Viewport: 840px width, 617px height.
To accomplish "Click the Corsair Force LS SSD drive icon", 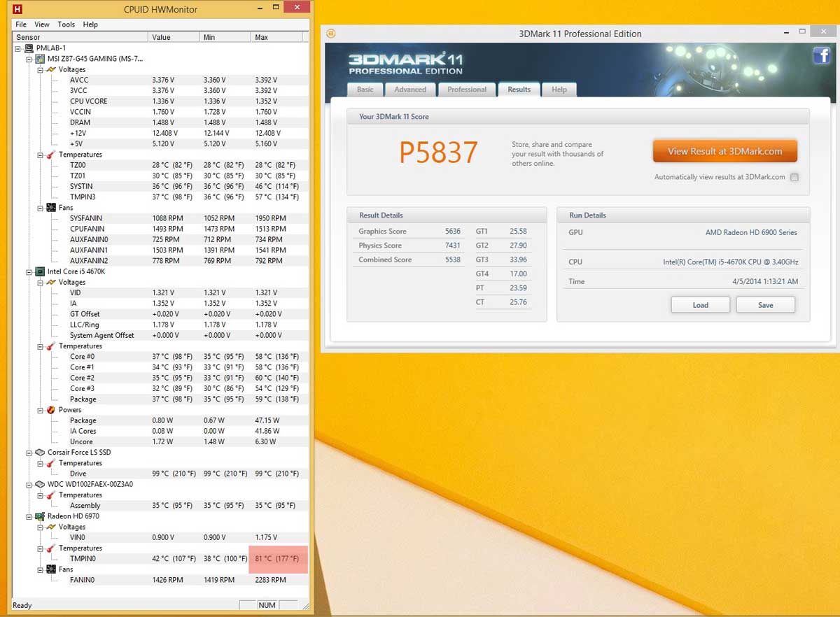I will pyautogui.click(x=40, y=452).
